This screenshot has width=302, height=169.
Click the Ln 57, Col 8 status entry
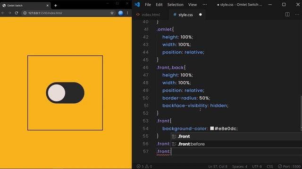point(218,167)
